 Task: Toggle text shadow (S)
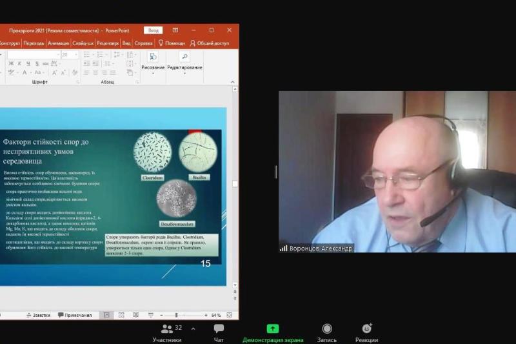click(x=37, y=63)
